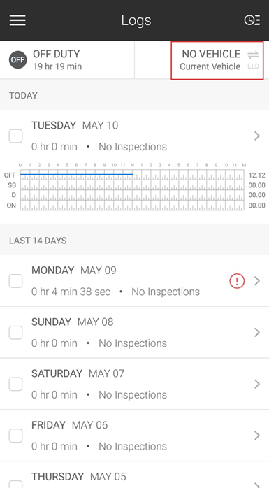Check the Friday May 06 log checkbox
This screenshot has width=269, height=488.
coord(15,436)
